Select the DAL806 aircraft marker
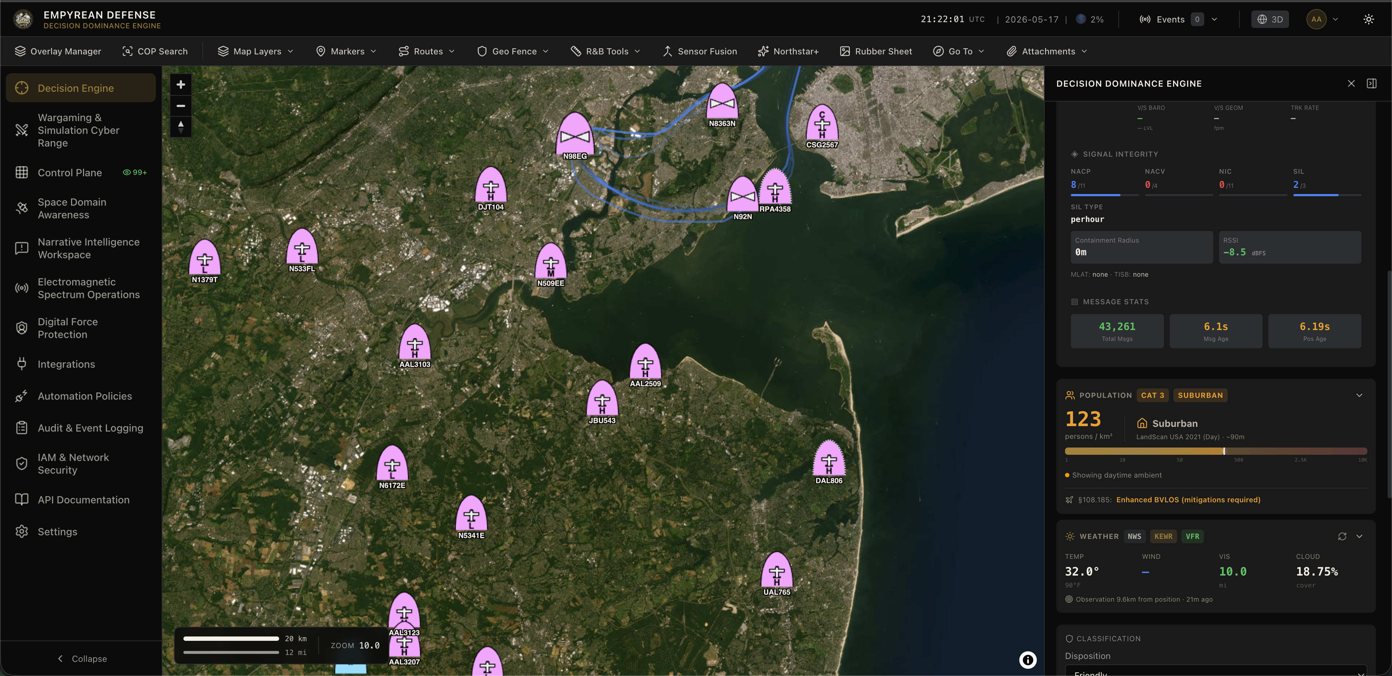 829,461
